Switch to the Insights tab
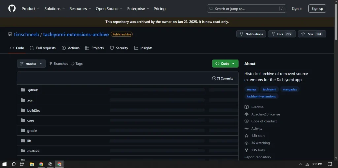Image resolution: width=338 pixels, height=168 pixels. (143, 48)
